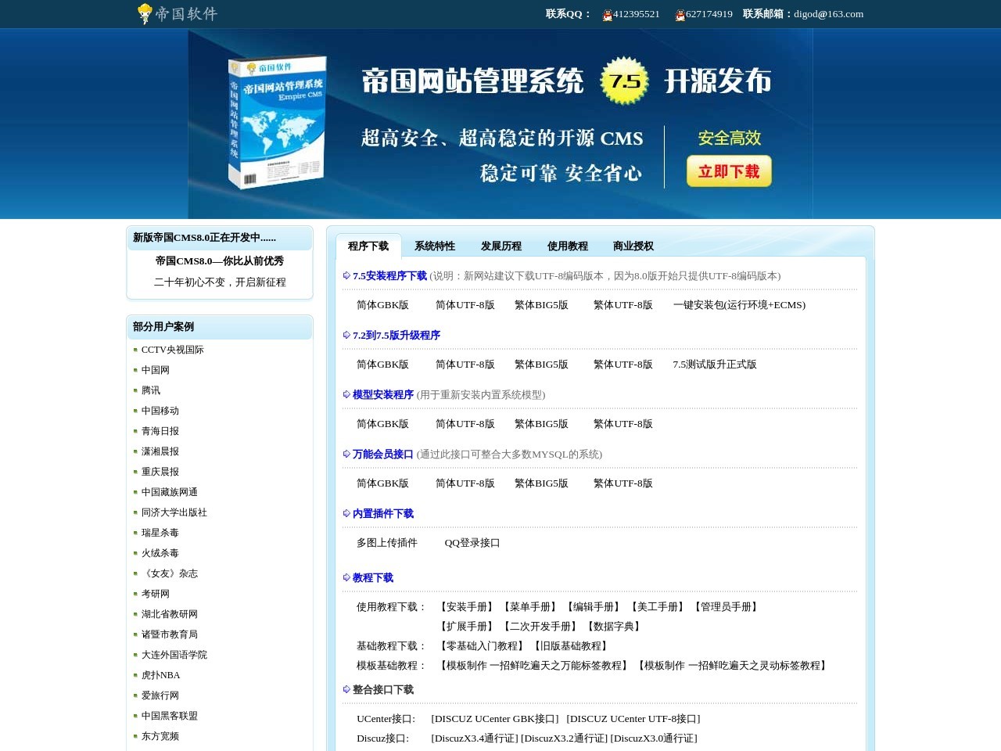This screenshot has width=1001, height=751.
Task: Click the arrow icon beside 7.5安装程序下载
Action: click(x=345, y=275)
